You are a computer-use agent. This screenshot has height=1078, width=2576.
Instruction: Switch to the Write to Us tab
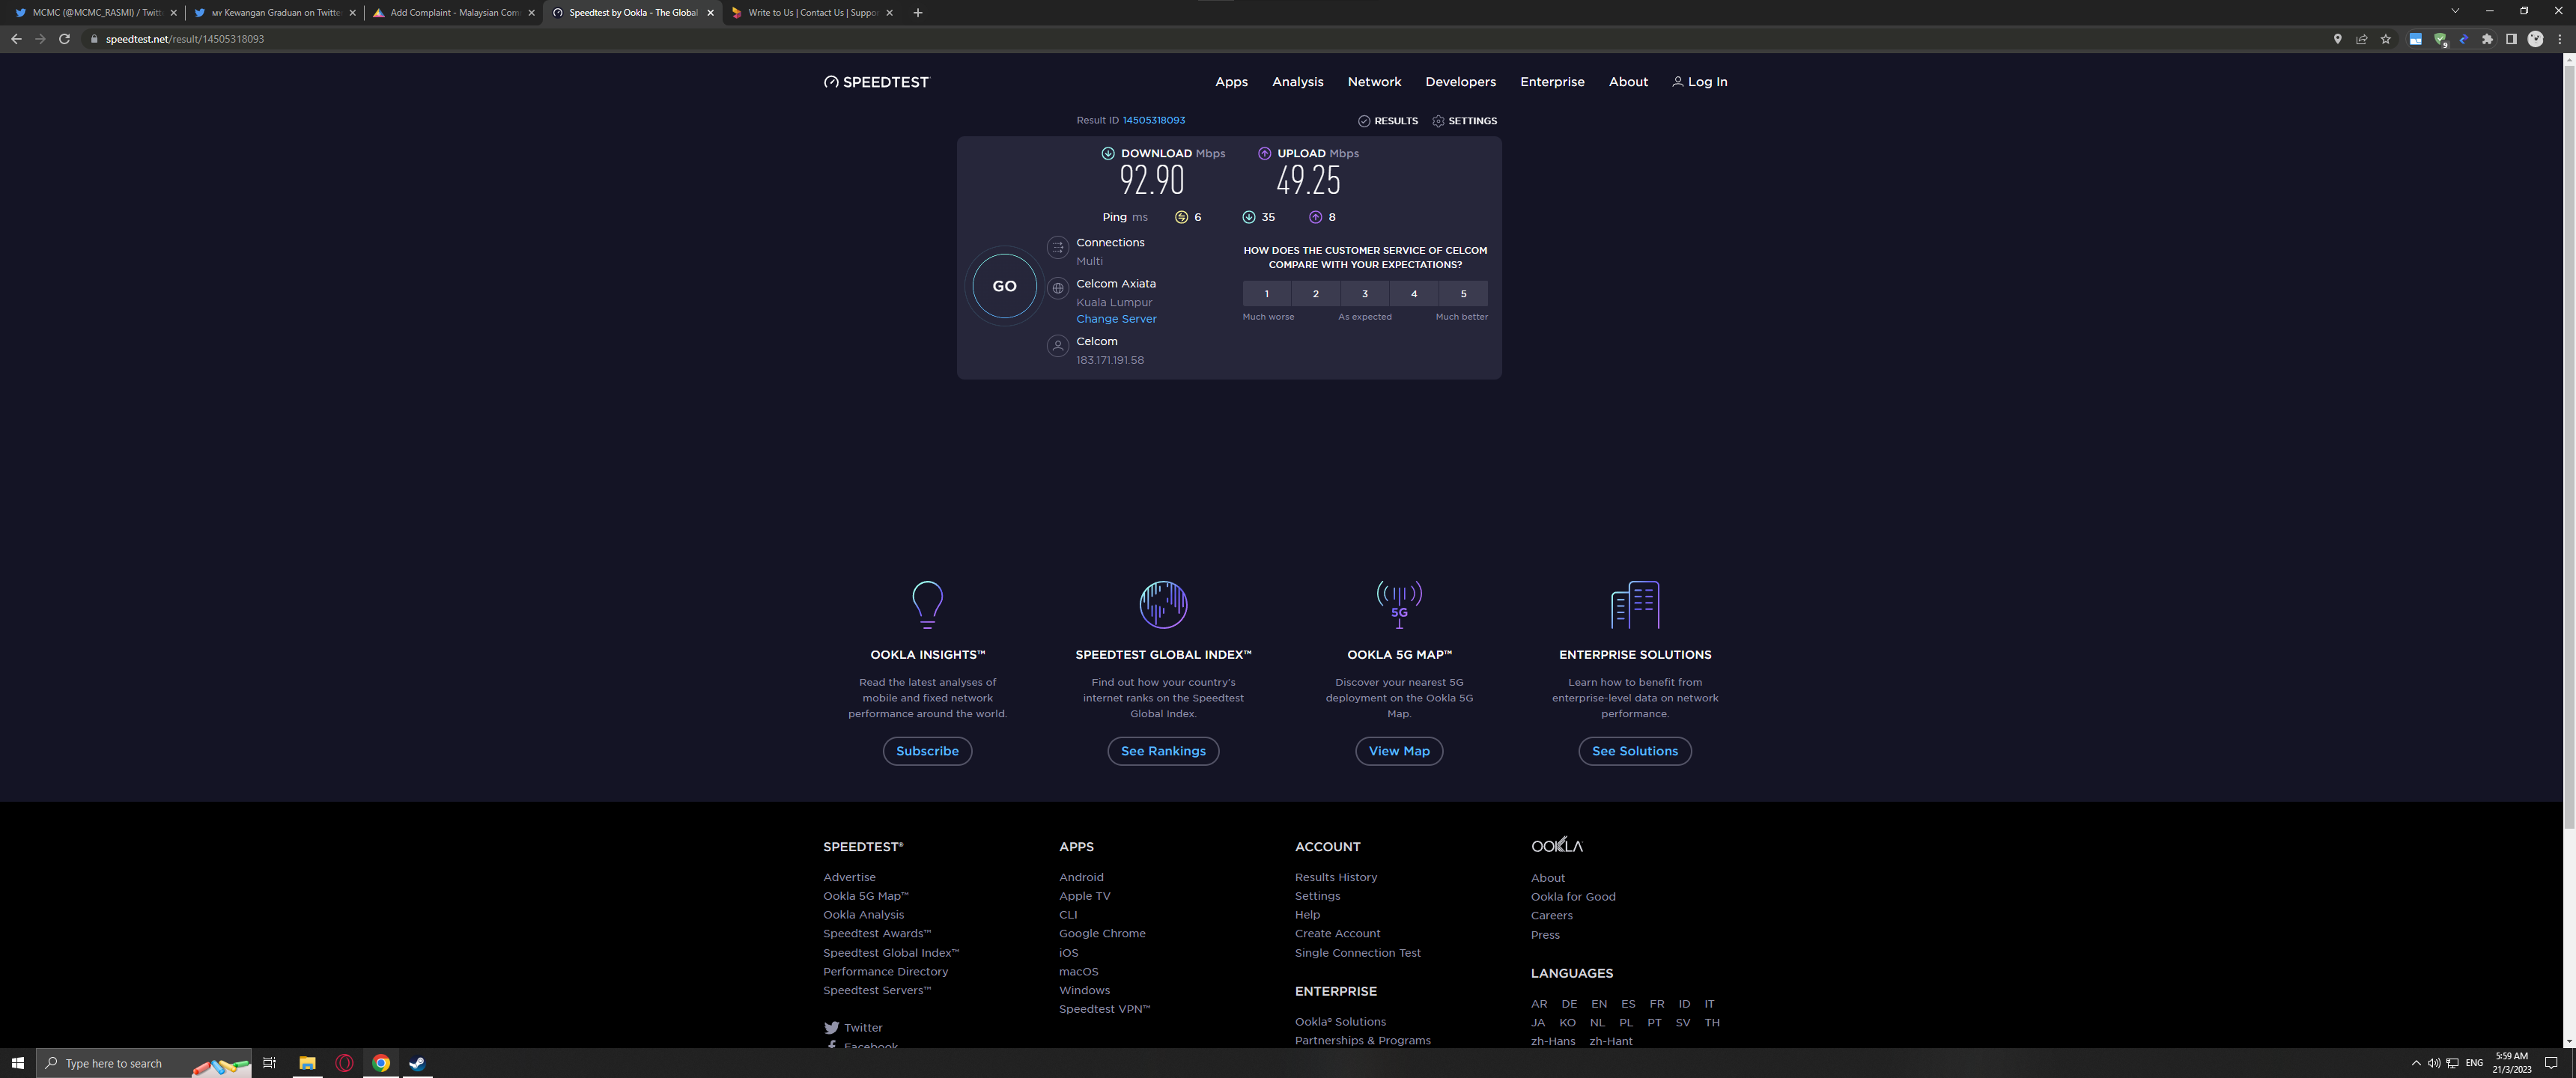812,13
